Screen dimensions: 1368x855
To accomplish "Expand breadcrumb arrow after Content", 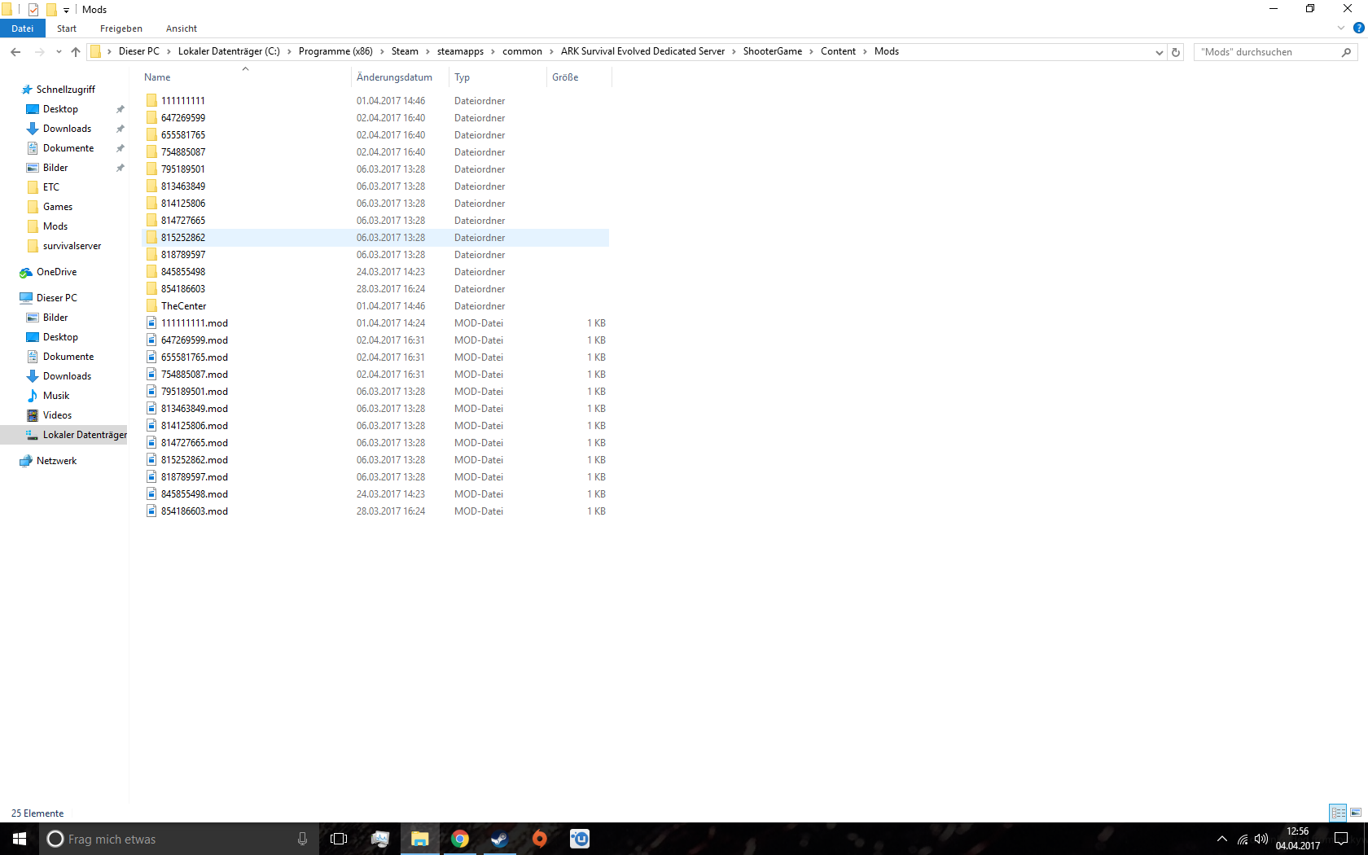I will pyautogui.click(x=865, y=51).
